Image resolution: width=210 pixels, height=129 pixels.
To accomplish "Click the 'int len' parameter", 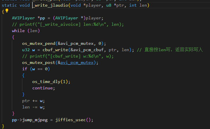I will (138, 5).
